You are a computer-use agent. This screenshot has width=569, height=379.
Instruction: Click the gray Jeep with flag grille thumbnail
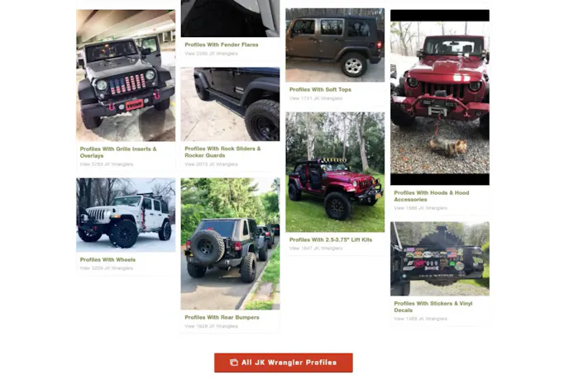click(x=126, y=75)
